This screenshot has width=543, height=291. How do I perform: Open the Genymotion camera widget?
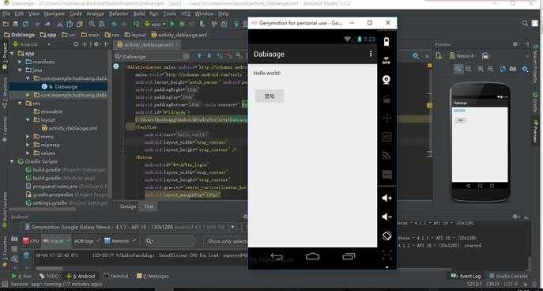(387, 80)
